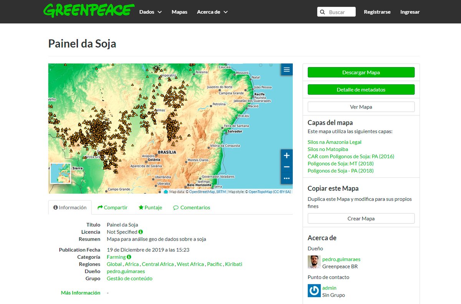This screenshot has height=304, width=461.
Task: Switch to the Compartir tab
Action: [113, 207]
